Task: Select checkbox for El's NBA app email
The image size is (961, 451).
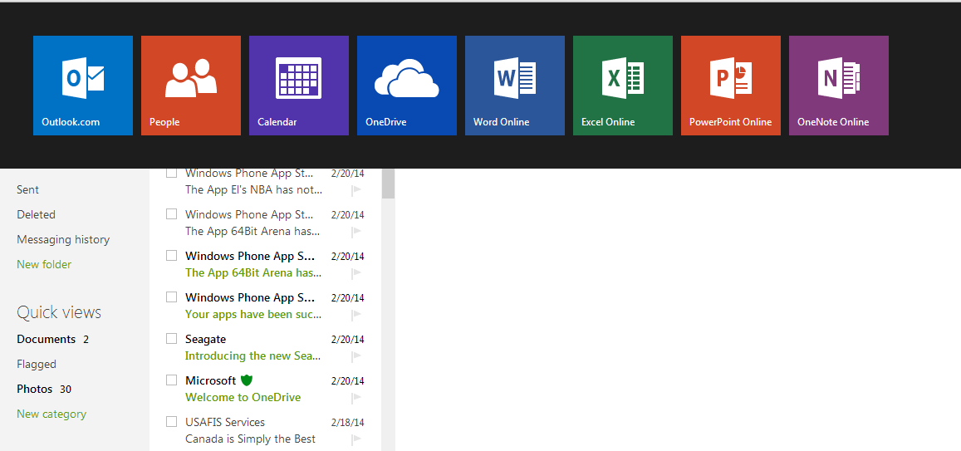Action: pos(172,173)
